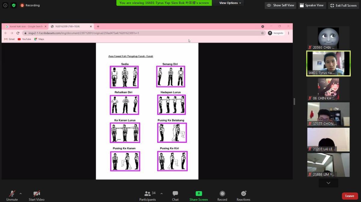Start Video camera
The image size is (361, 202).
click(x=36, y=196)
